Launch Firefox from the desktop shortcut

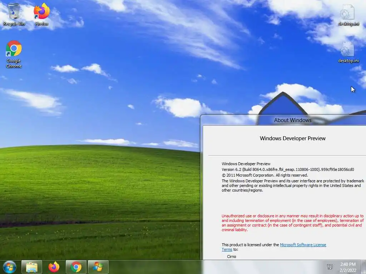coord(41,14)
